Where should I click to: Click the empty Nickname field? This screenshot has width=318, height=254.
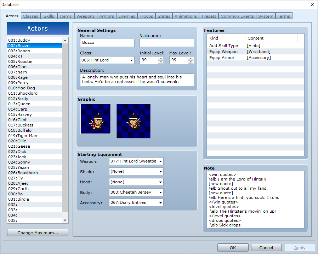[x=167, y=43]
